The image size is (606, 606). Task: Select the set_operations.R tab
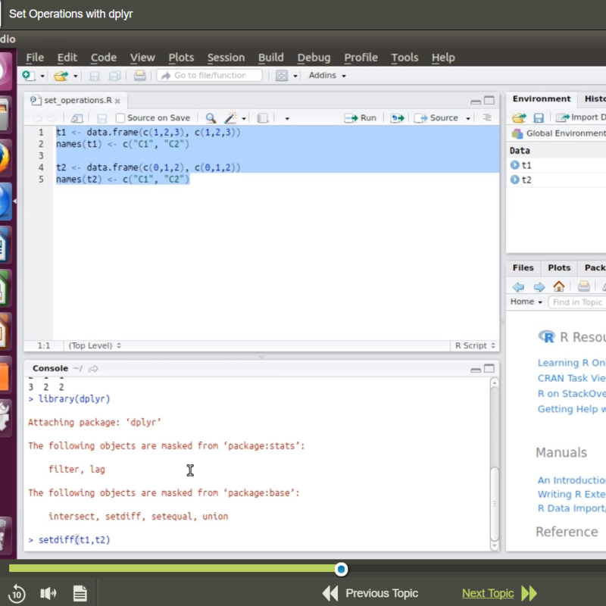[77, 100]
